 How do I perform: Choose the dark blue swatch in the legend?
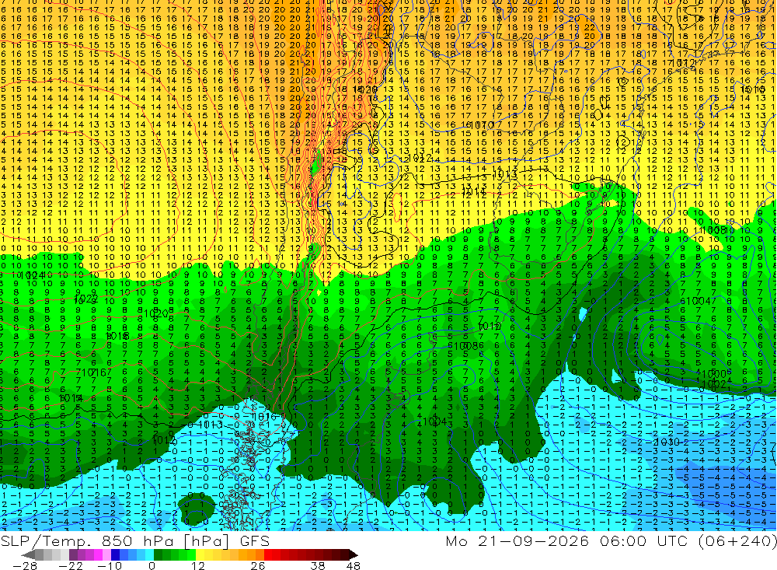click(116, 555)
